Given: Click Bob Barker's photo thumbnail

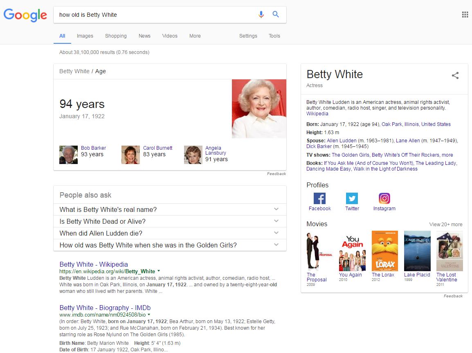Looking at the screenshot, I should [68, 155].
